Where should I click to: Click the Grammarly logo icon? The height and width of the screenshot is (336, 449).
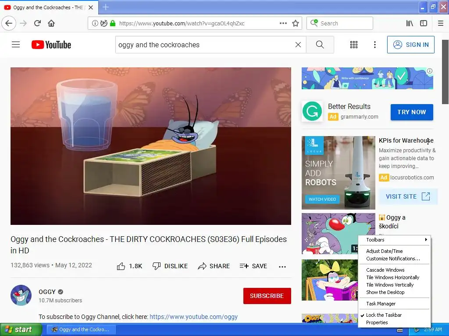click(x=312, y=111)
